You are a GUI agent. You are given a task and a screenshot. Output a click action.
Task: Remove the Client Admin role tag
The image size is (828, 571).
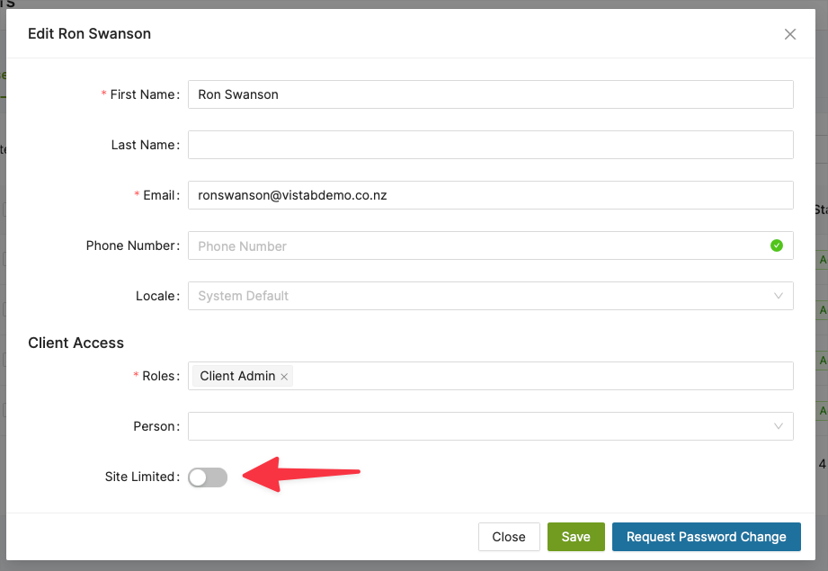pos(284,377)
